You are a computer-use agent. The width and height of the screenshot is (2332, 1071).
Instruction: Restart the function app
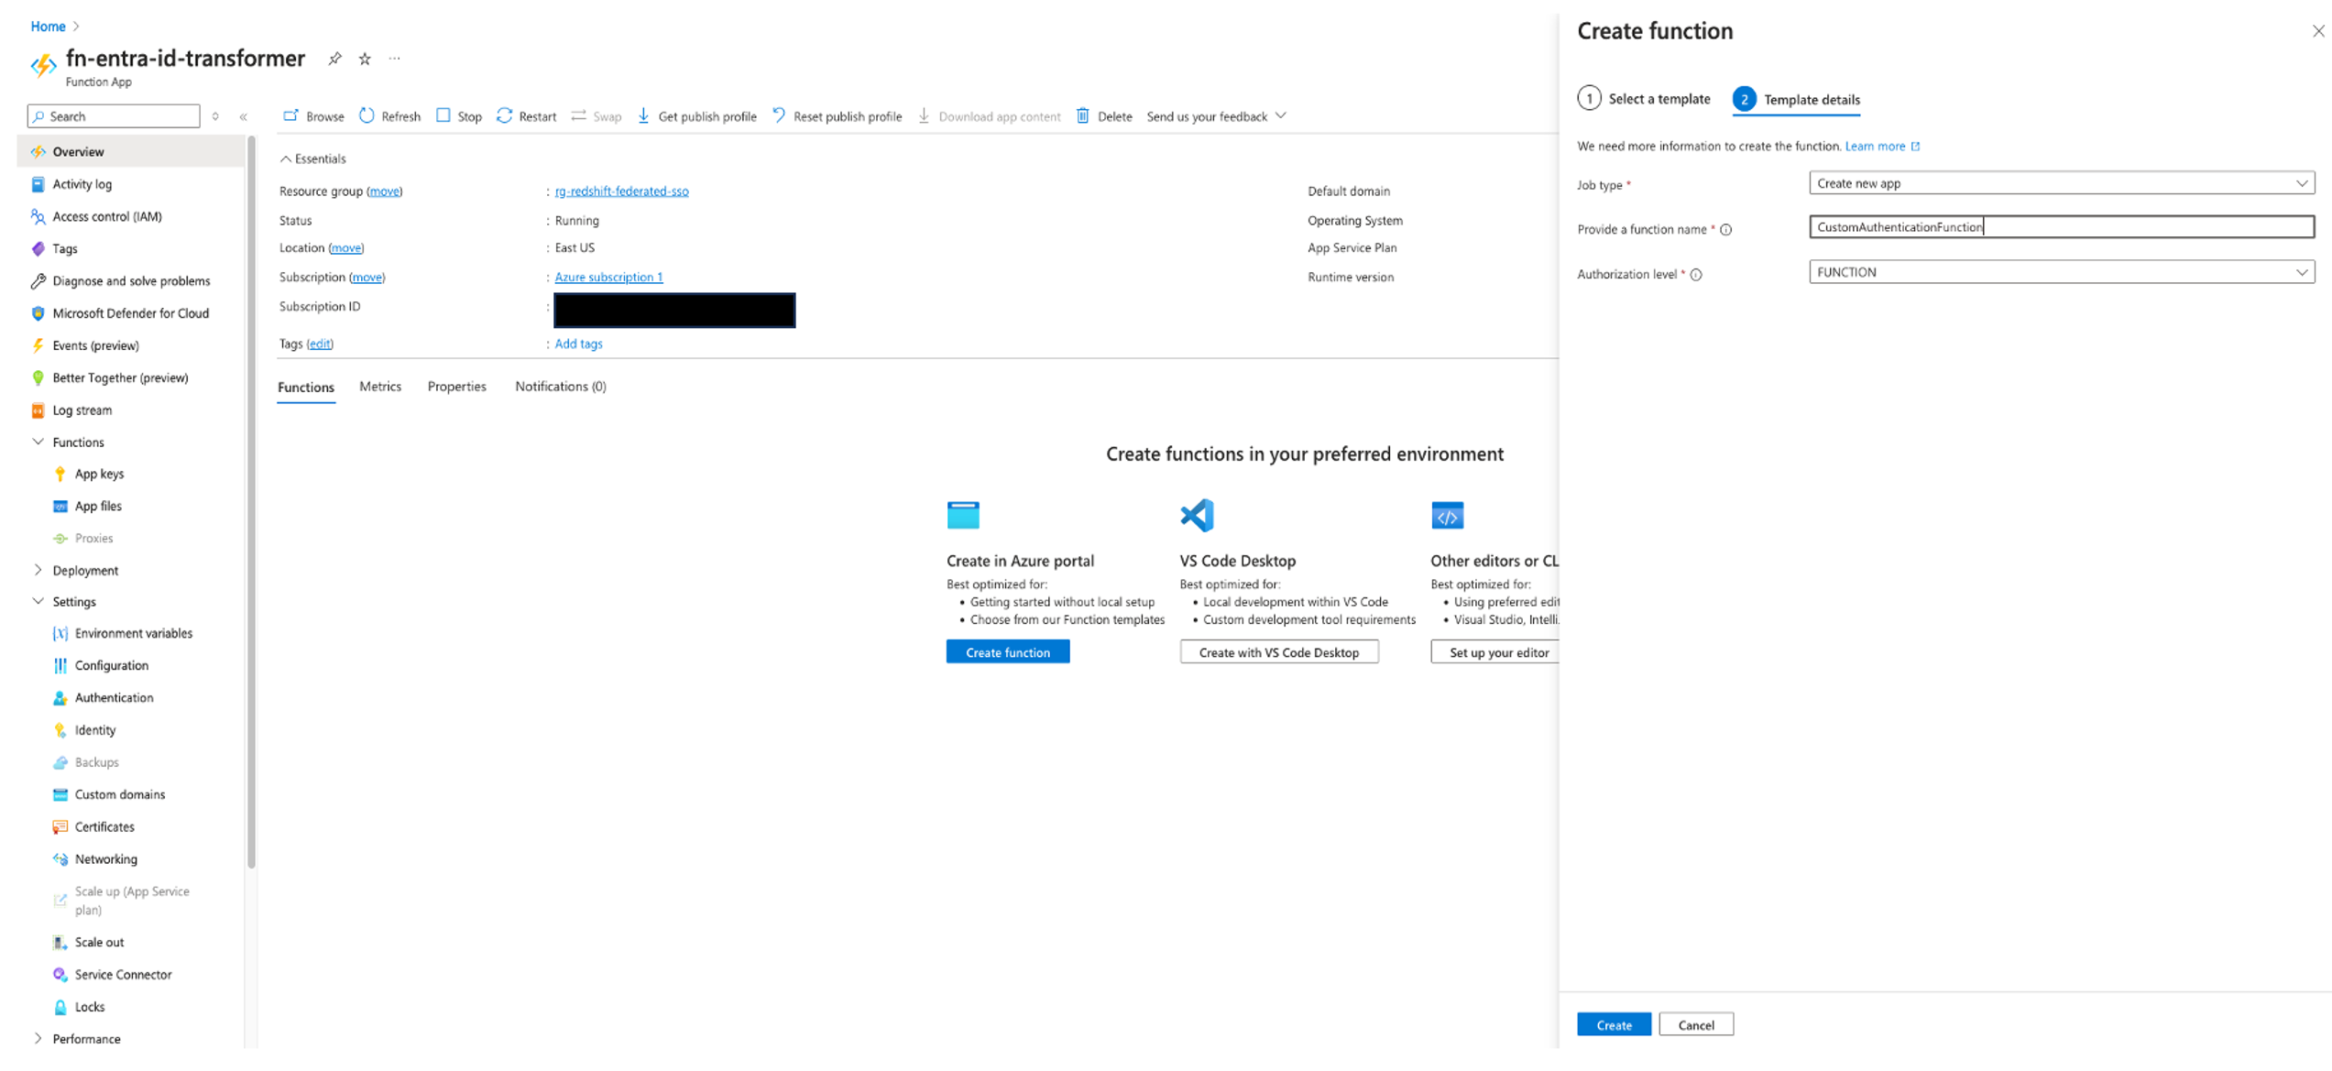(x=525, y=116)
